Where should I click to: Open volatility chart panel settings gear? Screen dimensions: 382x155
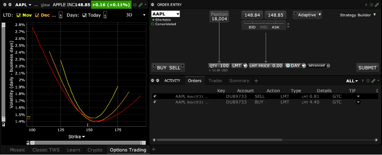(135, 4)
